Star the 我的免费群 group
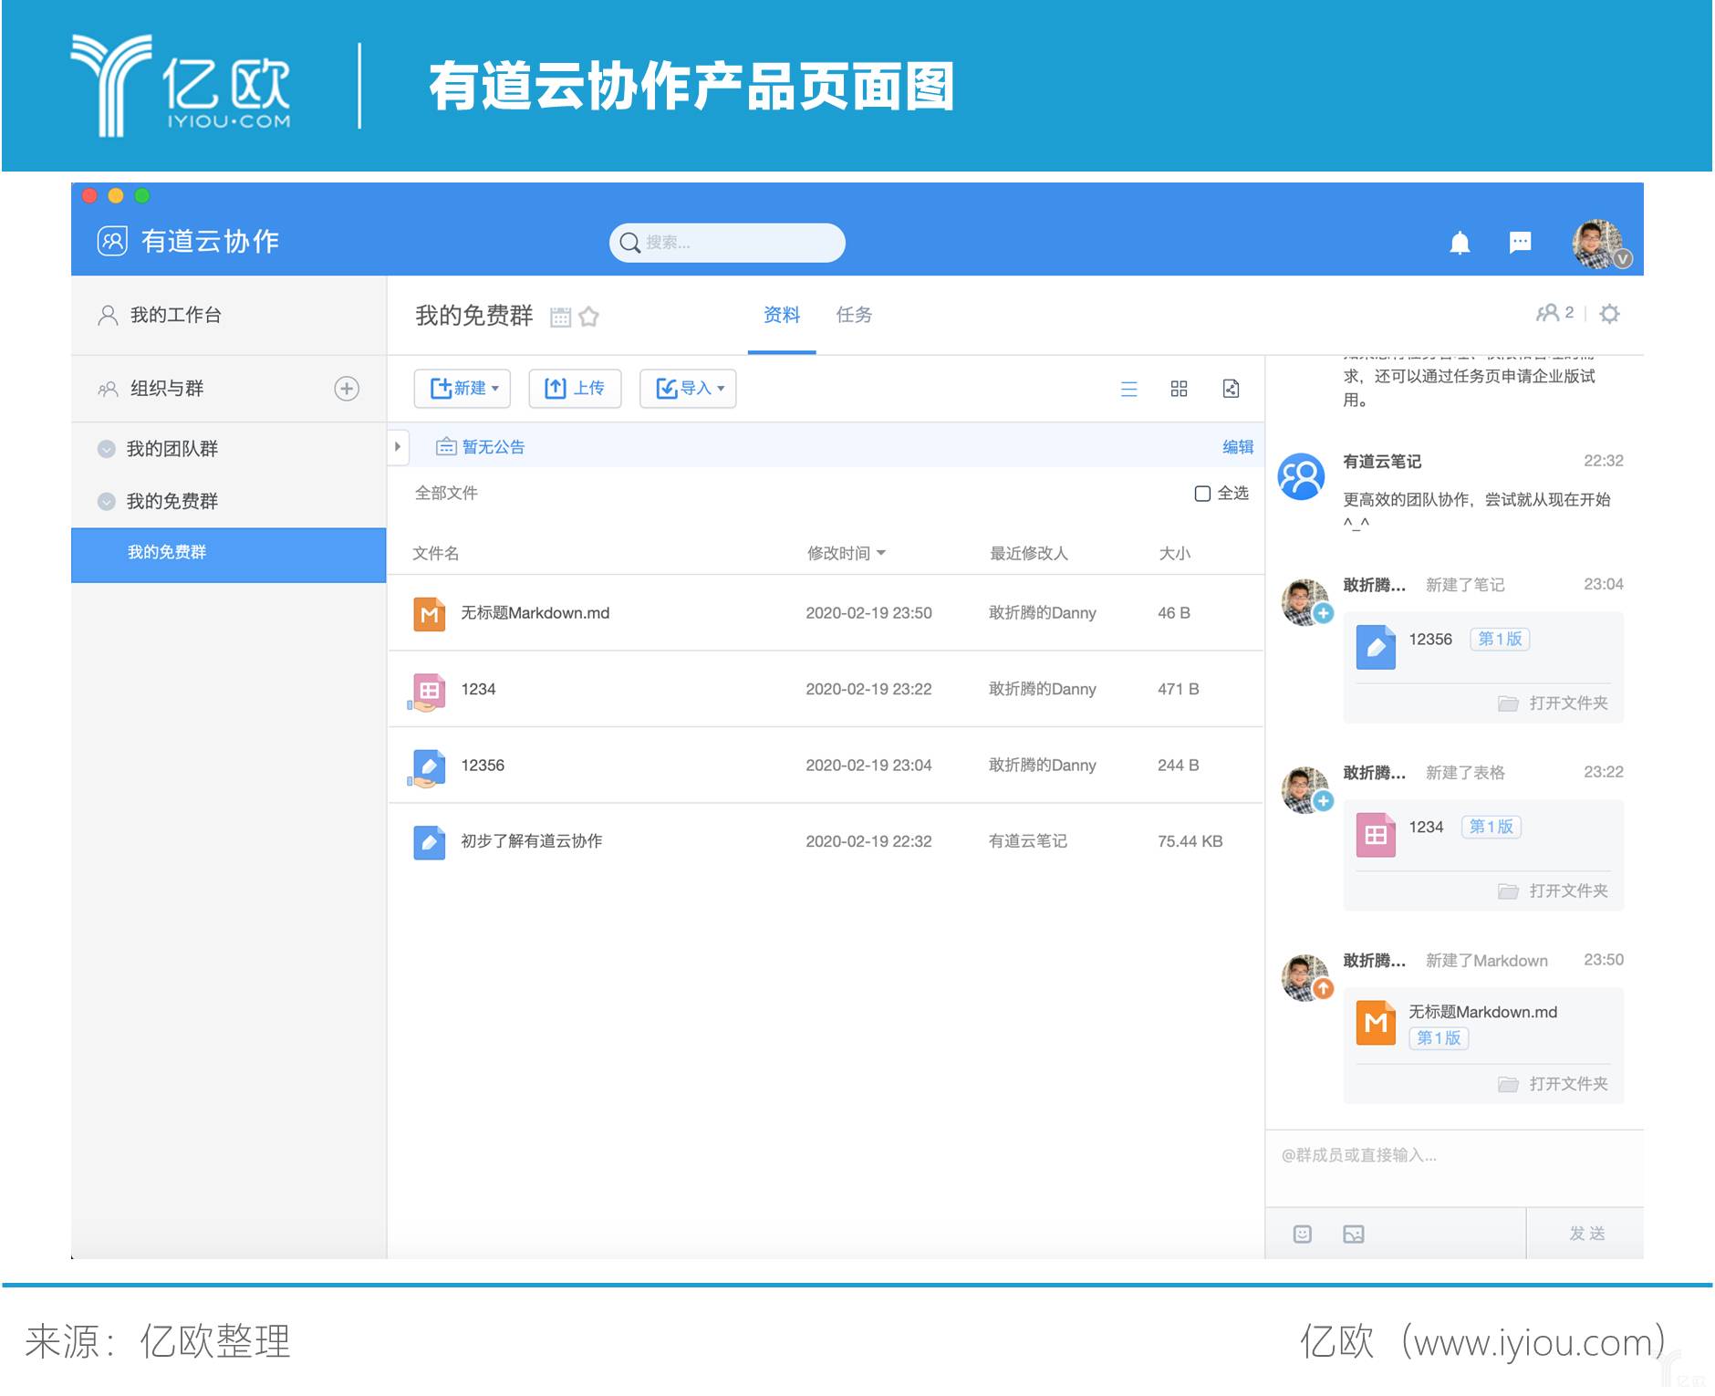 click(x=589, y=317)
